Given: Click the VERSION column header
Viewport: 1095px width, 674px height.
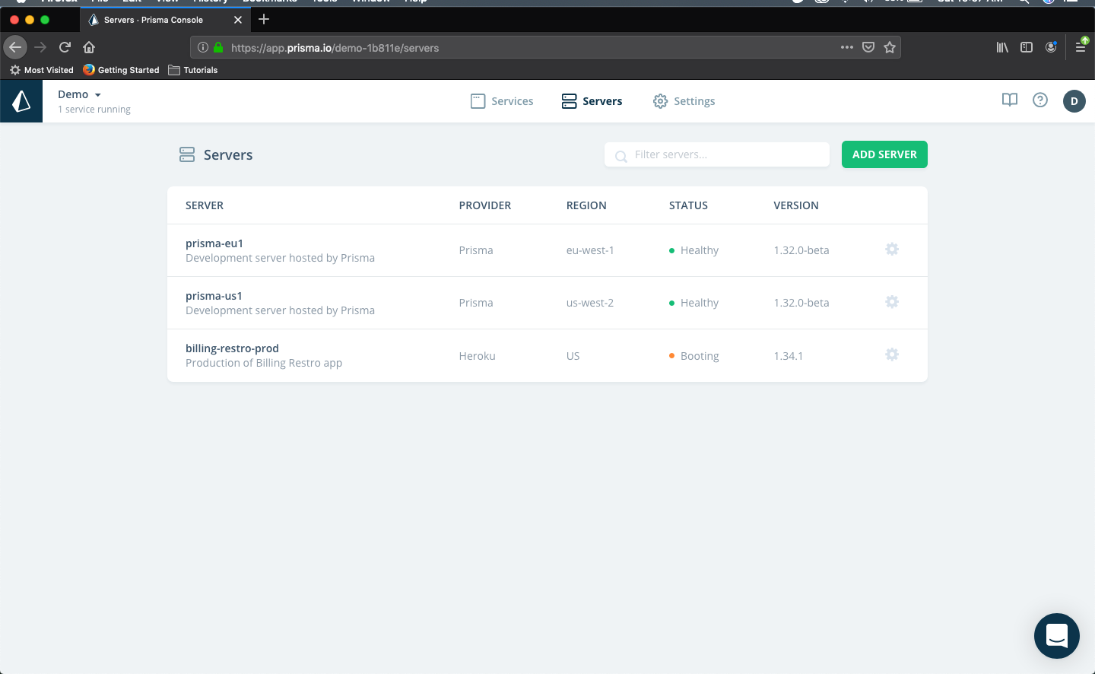Looking at the screenshot, I should coord(796,205).
